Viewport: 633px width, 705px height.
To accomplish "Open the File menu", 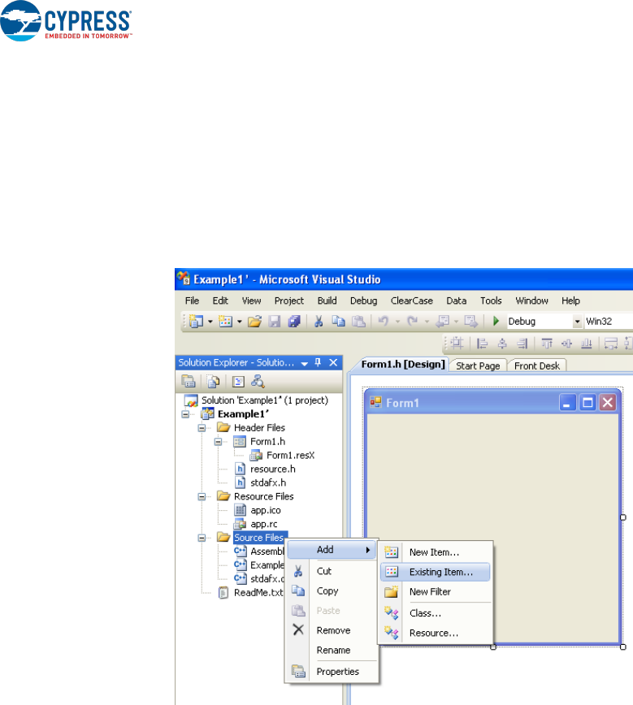I will tap(192, 301).
